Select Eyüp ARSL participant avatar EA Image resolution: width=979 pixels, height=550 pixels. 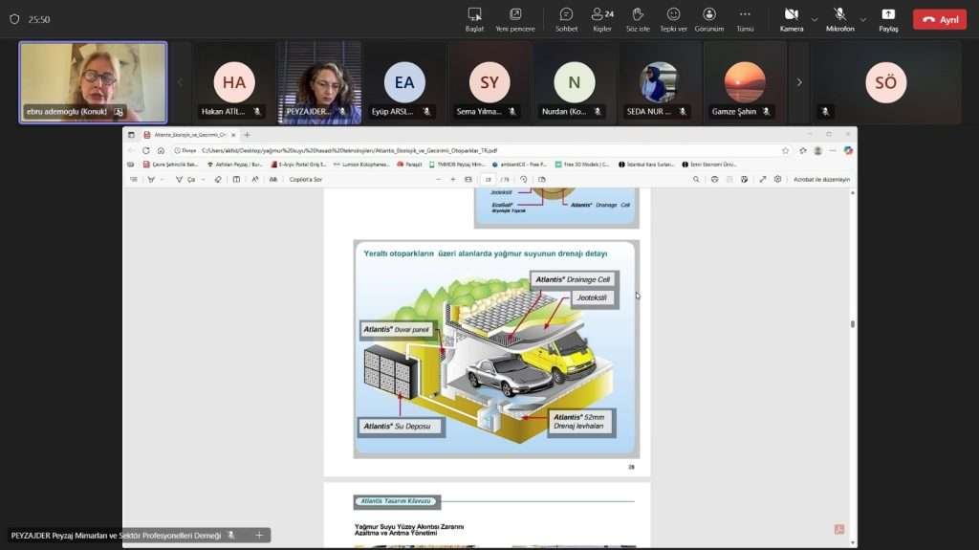[404, 82]
